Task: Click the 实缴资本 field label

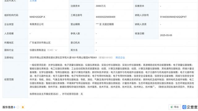Action: coord(140,6)
